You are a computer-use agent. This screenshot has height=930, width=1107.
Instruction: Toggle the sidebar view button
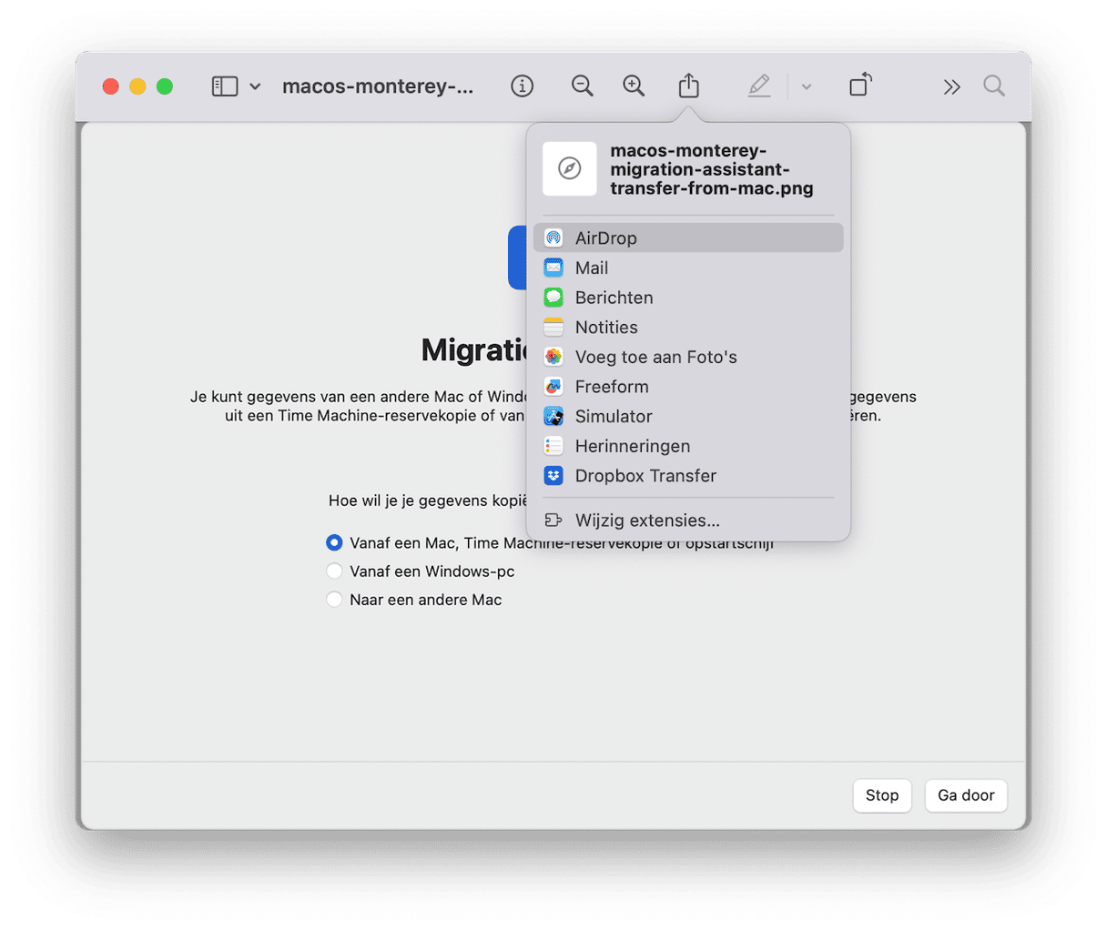[x=225, y=86]
